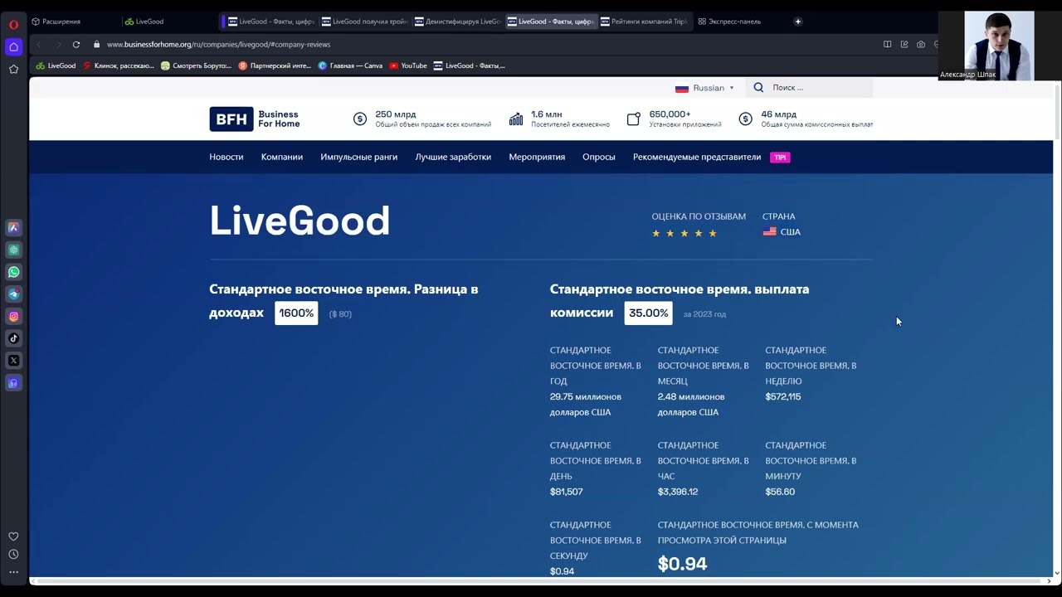The height and width of the screenshot is (597, 1062).
Task: Click the padlock site info icon
Action: 97,44
